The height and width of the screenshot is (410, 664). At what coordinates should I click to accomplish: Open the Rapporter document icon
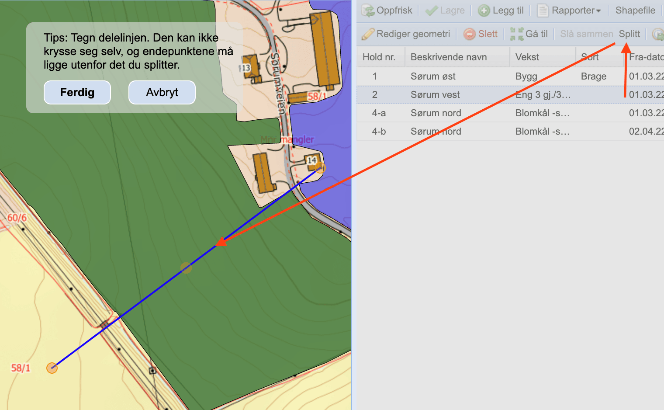543,10
